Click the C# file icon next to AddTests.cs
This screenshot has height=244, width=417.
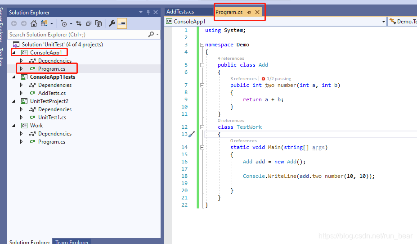pos(32,93)
